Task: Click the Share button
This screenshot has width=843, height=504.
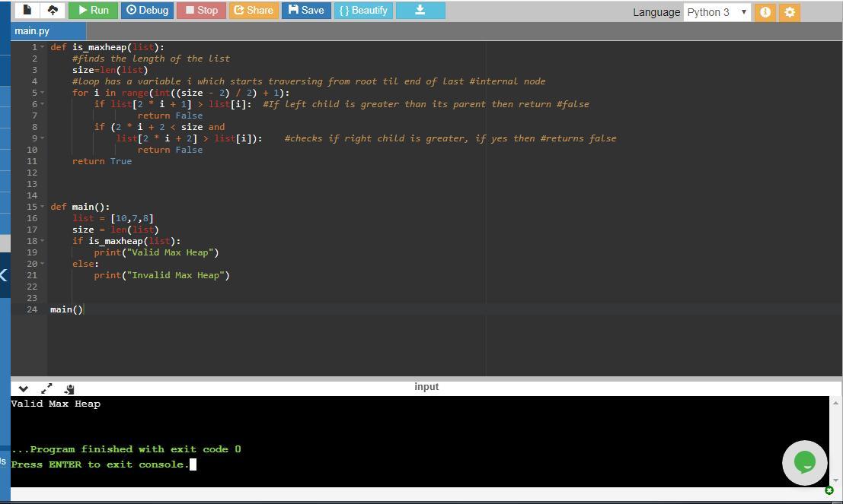Action: [x=254, y=11]
